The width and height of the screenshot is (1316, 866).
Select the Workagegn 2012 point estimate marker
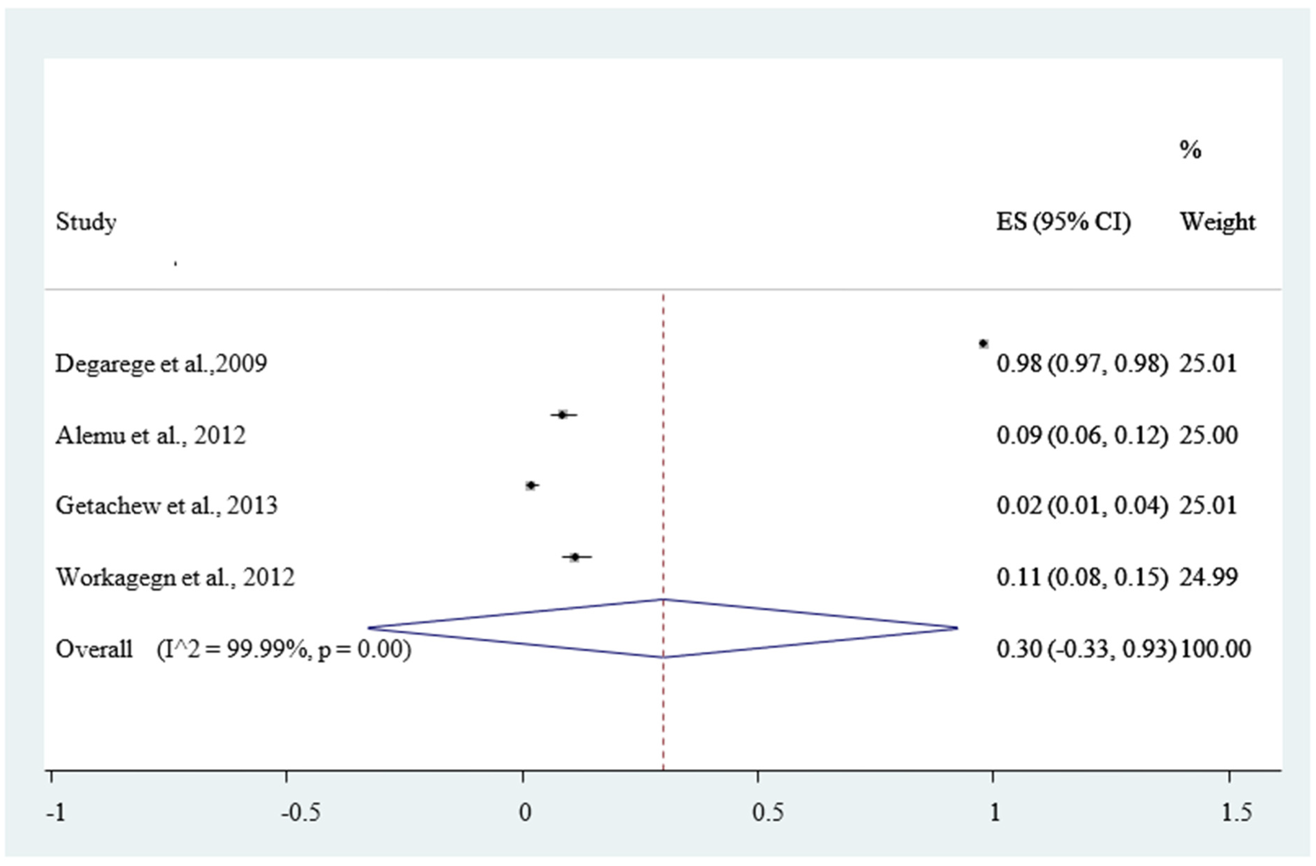[574, 557]
